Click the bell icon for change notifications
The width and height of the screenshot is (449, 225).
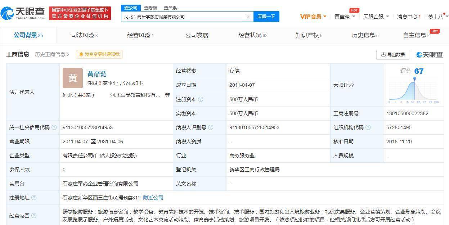tap(81, 54)
